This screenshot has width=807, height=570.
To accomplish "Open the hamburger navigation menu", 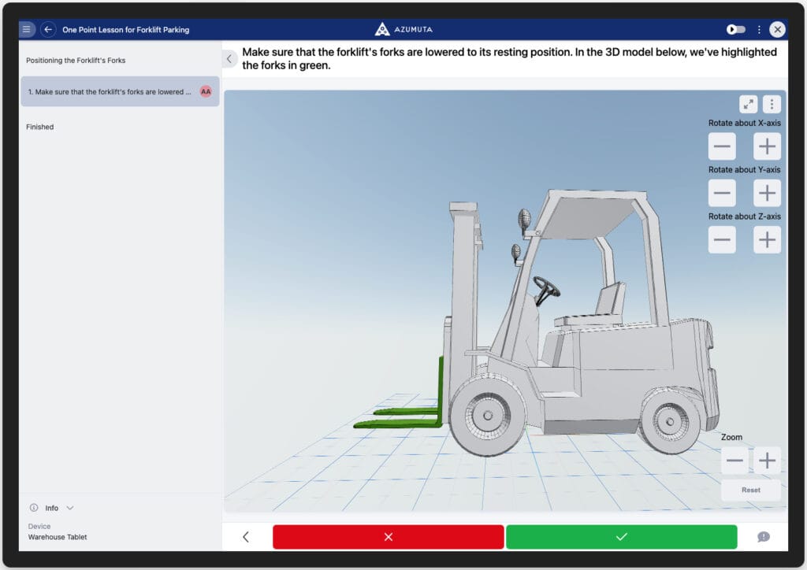I will (x=27, y=28).
